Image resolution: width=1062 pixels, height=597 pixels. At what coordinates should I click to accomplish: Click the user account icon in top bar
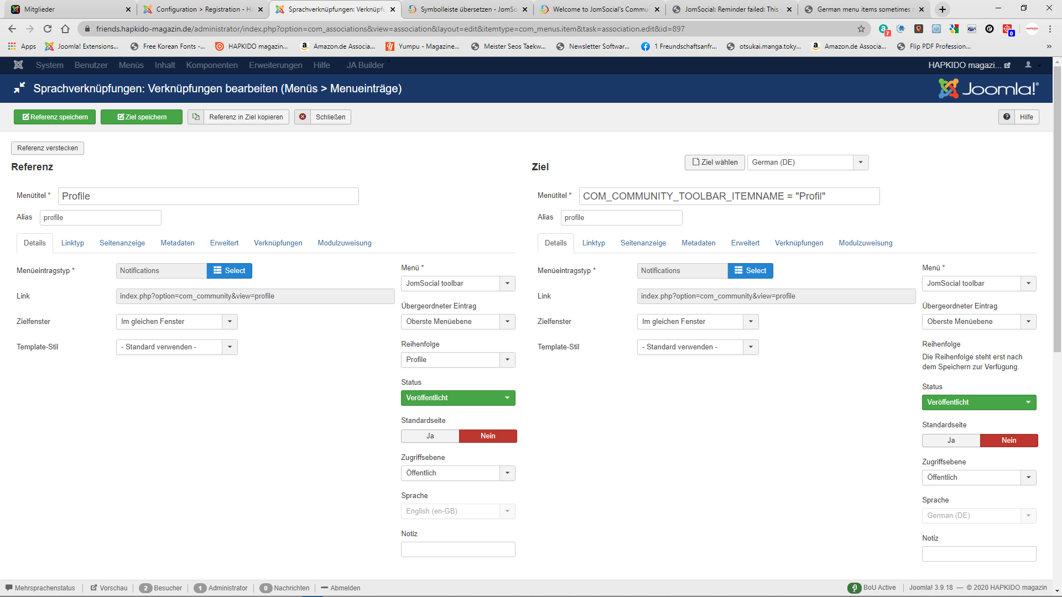pyautogui.click(x=1028, y=65)
